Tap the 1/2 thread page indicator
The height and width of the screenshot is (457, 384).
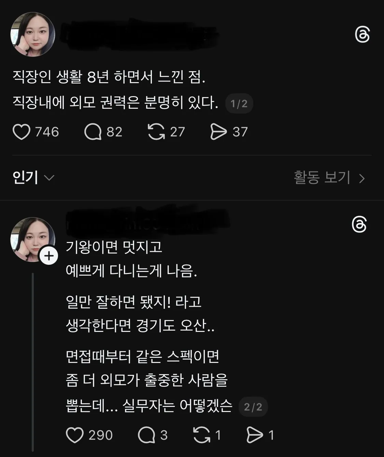[239, 104]
